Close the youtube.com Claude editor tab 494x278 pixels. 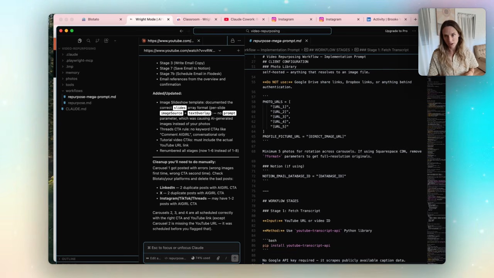199,41
